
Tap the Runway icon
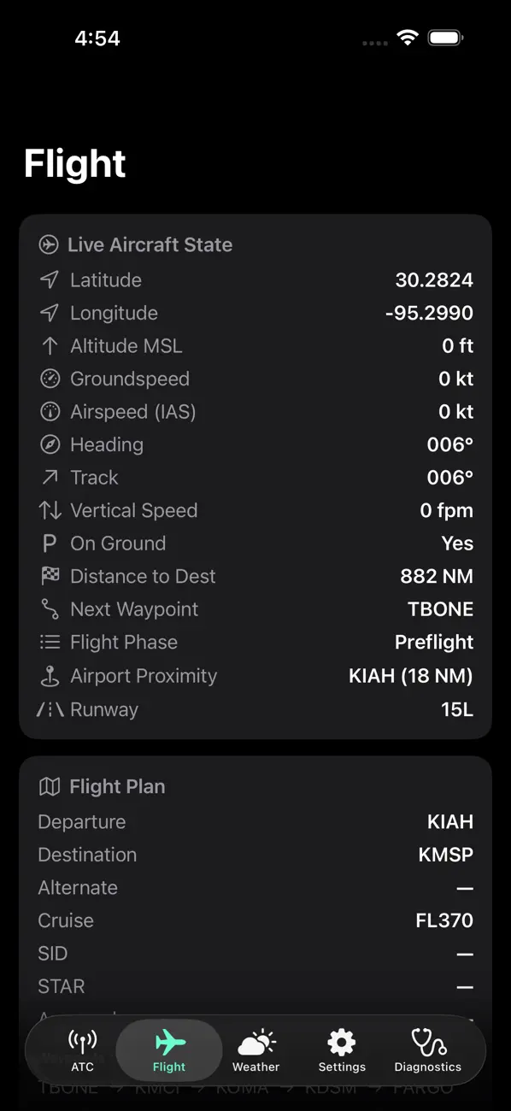click(x=50, y=709)
